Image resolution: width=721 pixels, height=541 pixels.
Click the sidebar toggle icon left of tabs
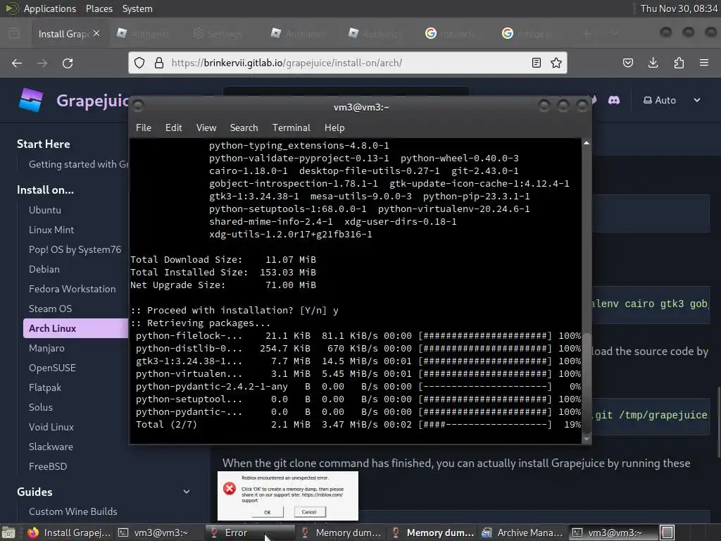(14, 34)
